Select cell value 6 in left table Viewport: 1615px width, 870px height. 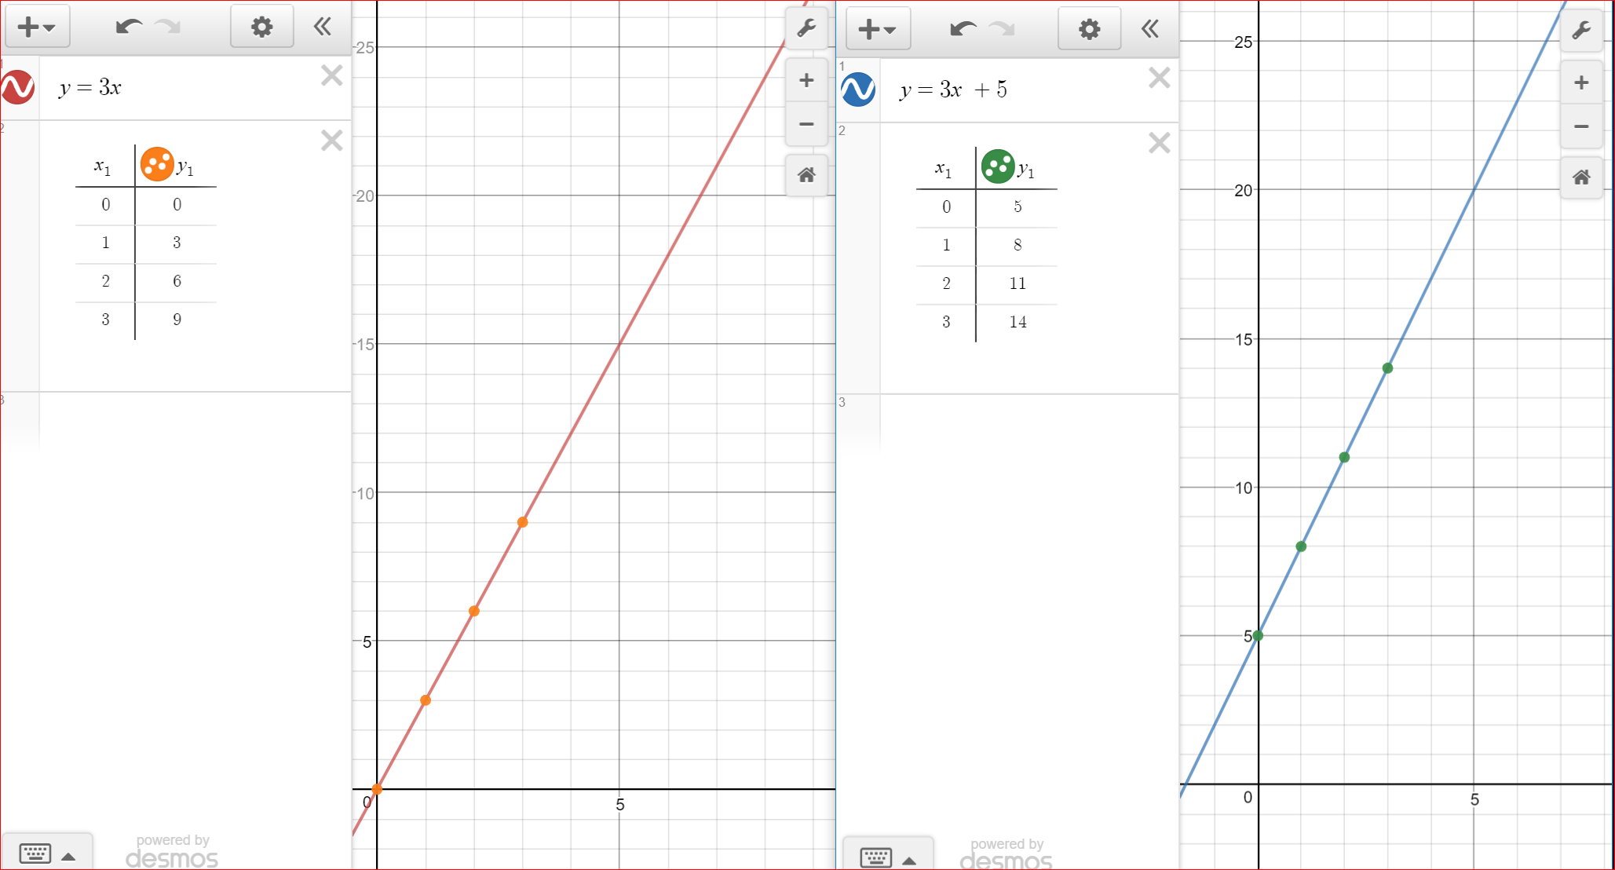[177, 281]
